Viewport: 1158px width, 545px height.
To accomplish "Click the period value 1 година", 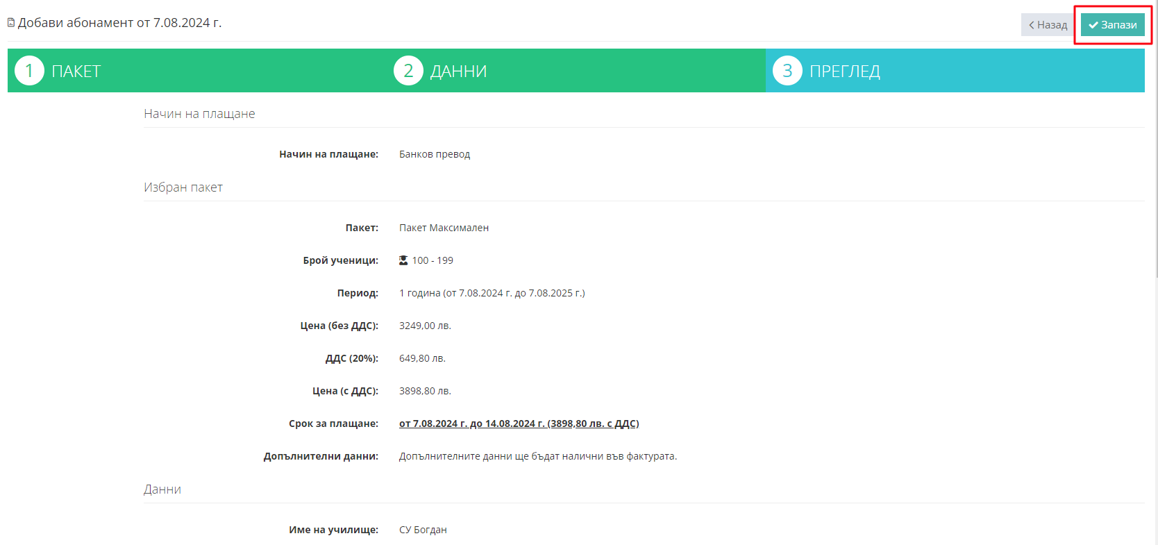I will click(x=492, y=293).
